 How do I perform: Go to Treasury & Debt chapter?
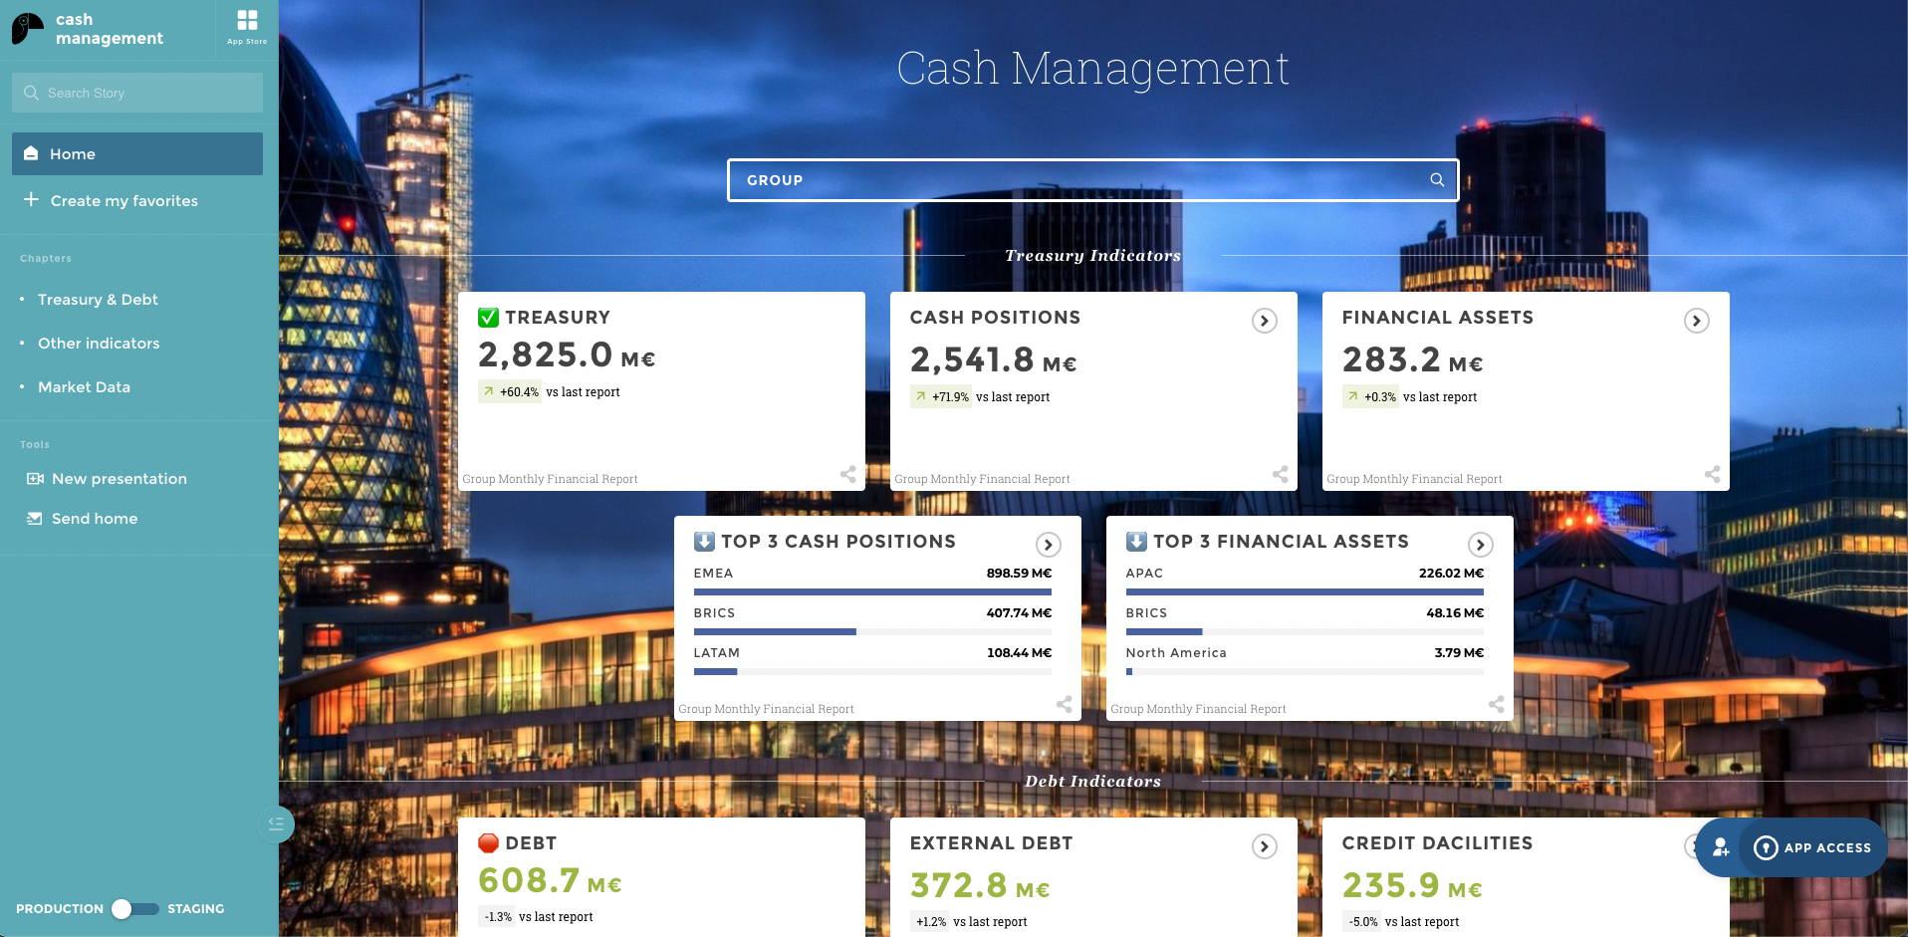(x=98, y=300)
